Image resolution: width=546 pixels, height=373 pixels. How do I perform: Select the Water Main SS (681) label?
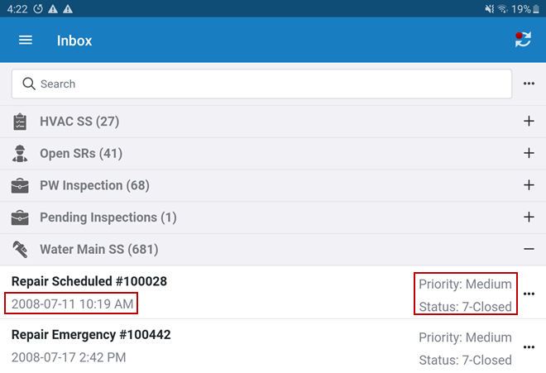tap(98, 249)
